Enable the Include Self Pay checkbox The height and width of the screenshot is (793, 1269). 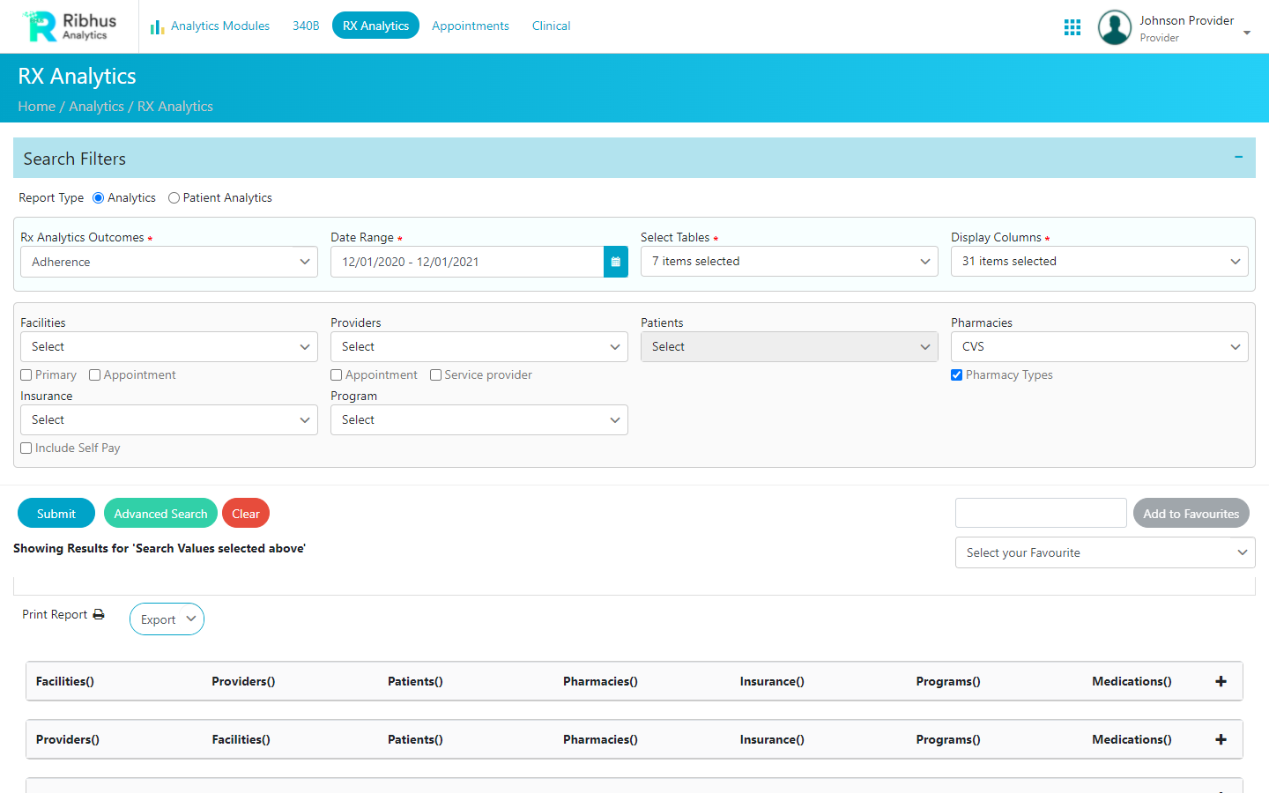26,448
